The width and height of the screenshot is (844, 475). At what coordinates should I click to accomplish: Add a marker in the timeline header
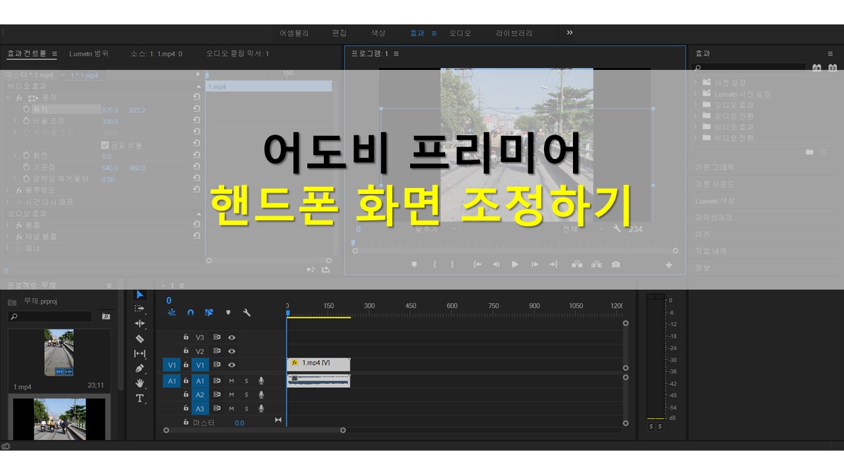(x=228, y=313)
